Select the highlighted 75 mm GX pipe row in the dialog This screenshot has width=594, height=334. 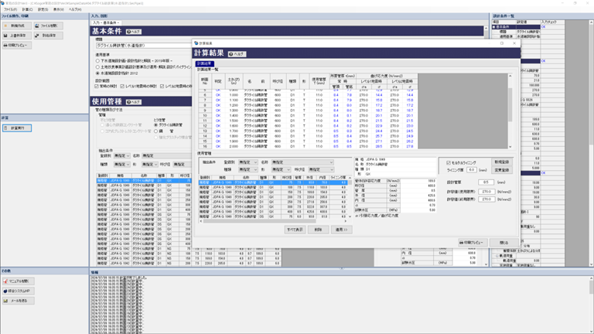[273, 182]
